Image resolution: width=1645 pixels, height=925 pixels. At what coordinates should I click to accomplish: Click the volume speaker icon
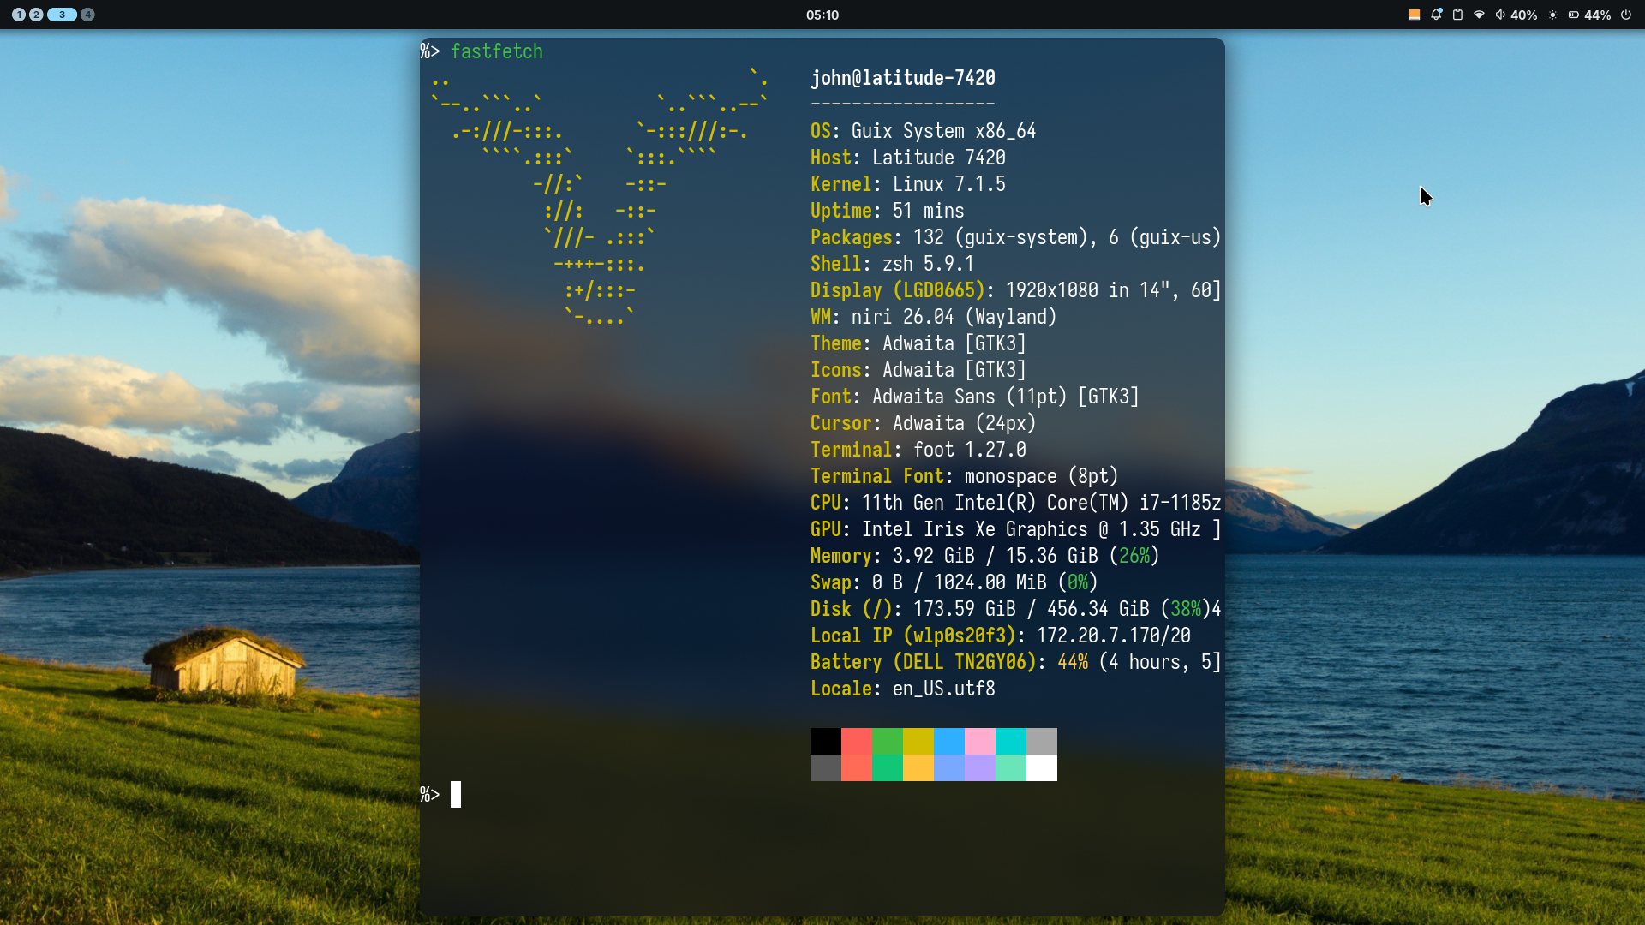(x=1500, y=15)
